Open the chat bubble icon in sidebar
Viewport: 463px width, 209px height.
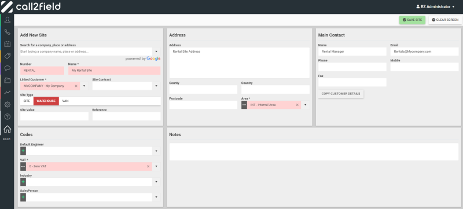(x=8, y=68)
